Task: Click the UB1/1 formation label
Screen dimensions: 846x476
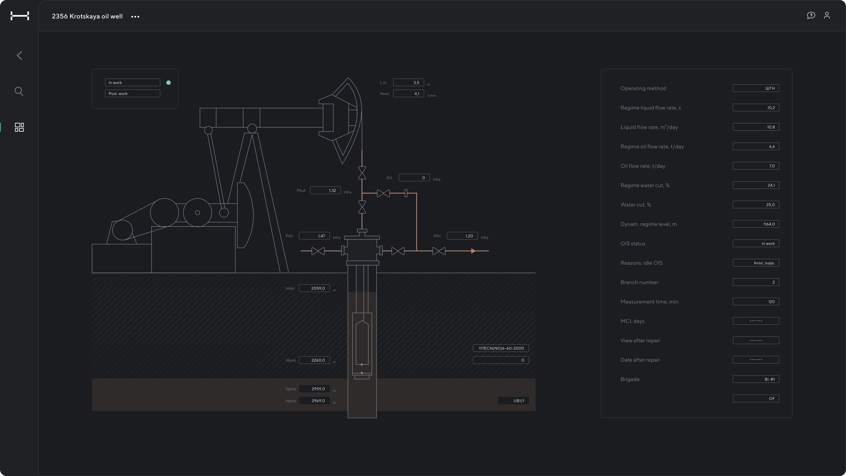Action: pos(513,401)
